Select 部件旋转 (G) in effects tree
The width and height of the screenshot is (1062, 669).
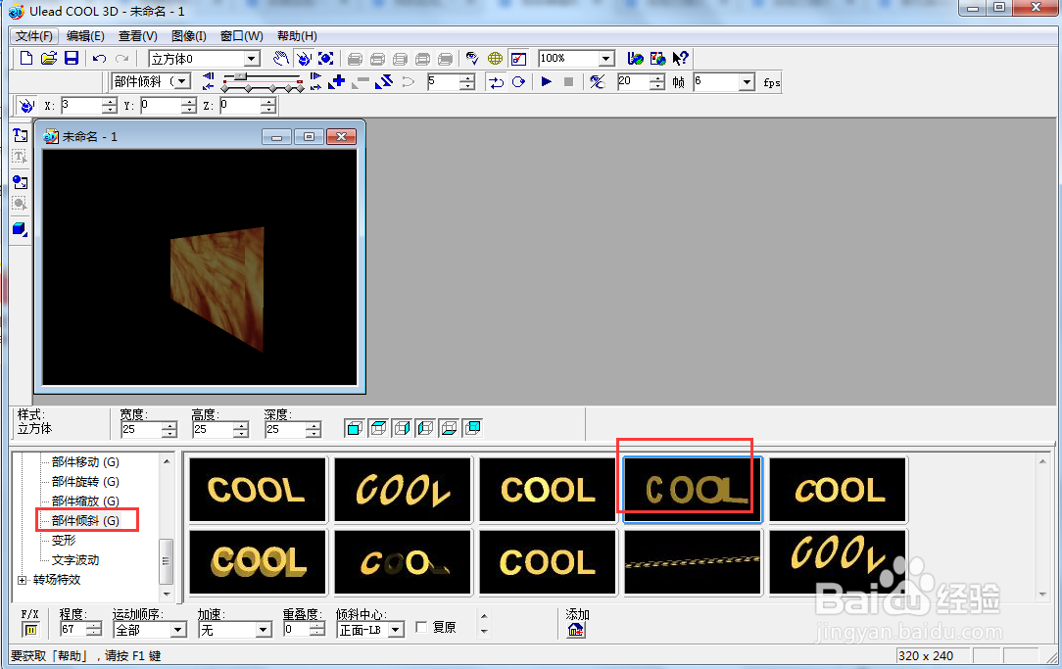(85, 482)
